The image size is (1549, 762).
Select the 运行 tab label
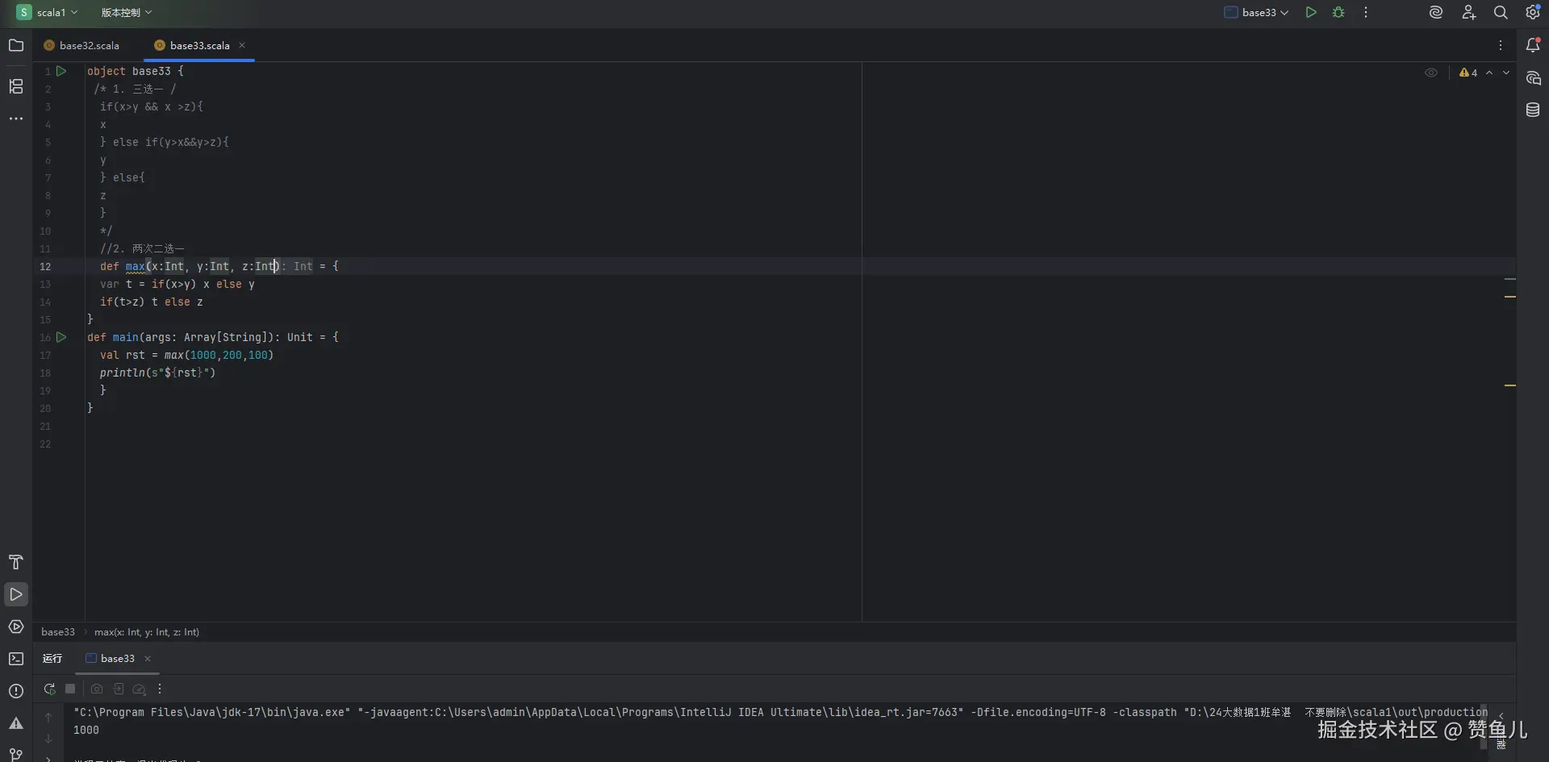pos(52,658)
